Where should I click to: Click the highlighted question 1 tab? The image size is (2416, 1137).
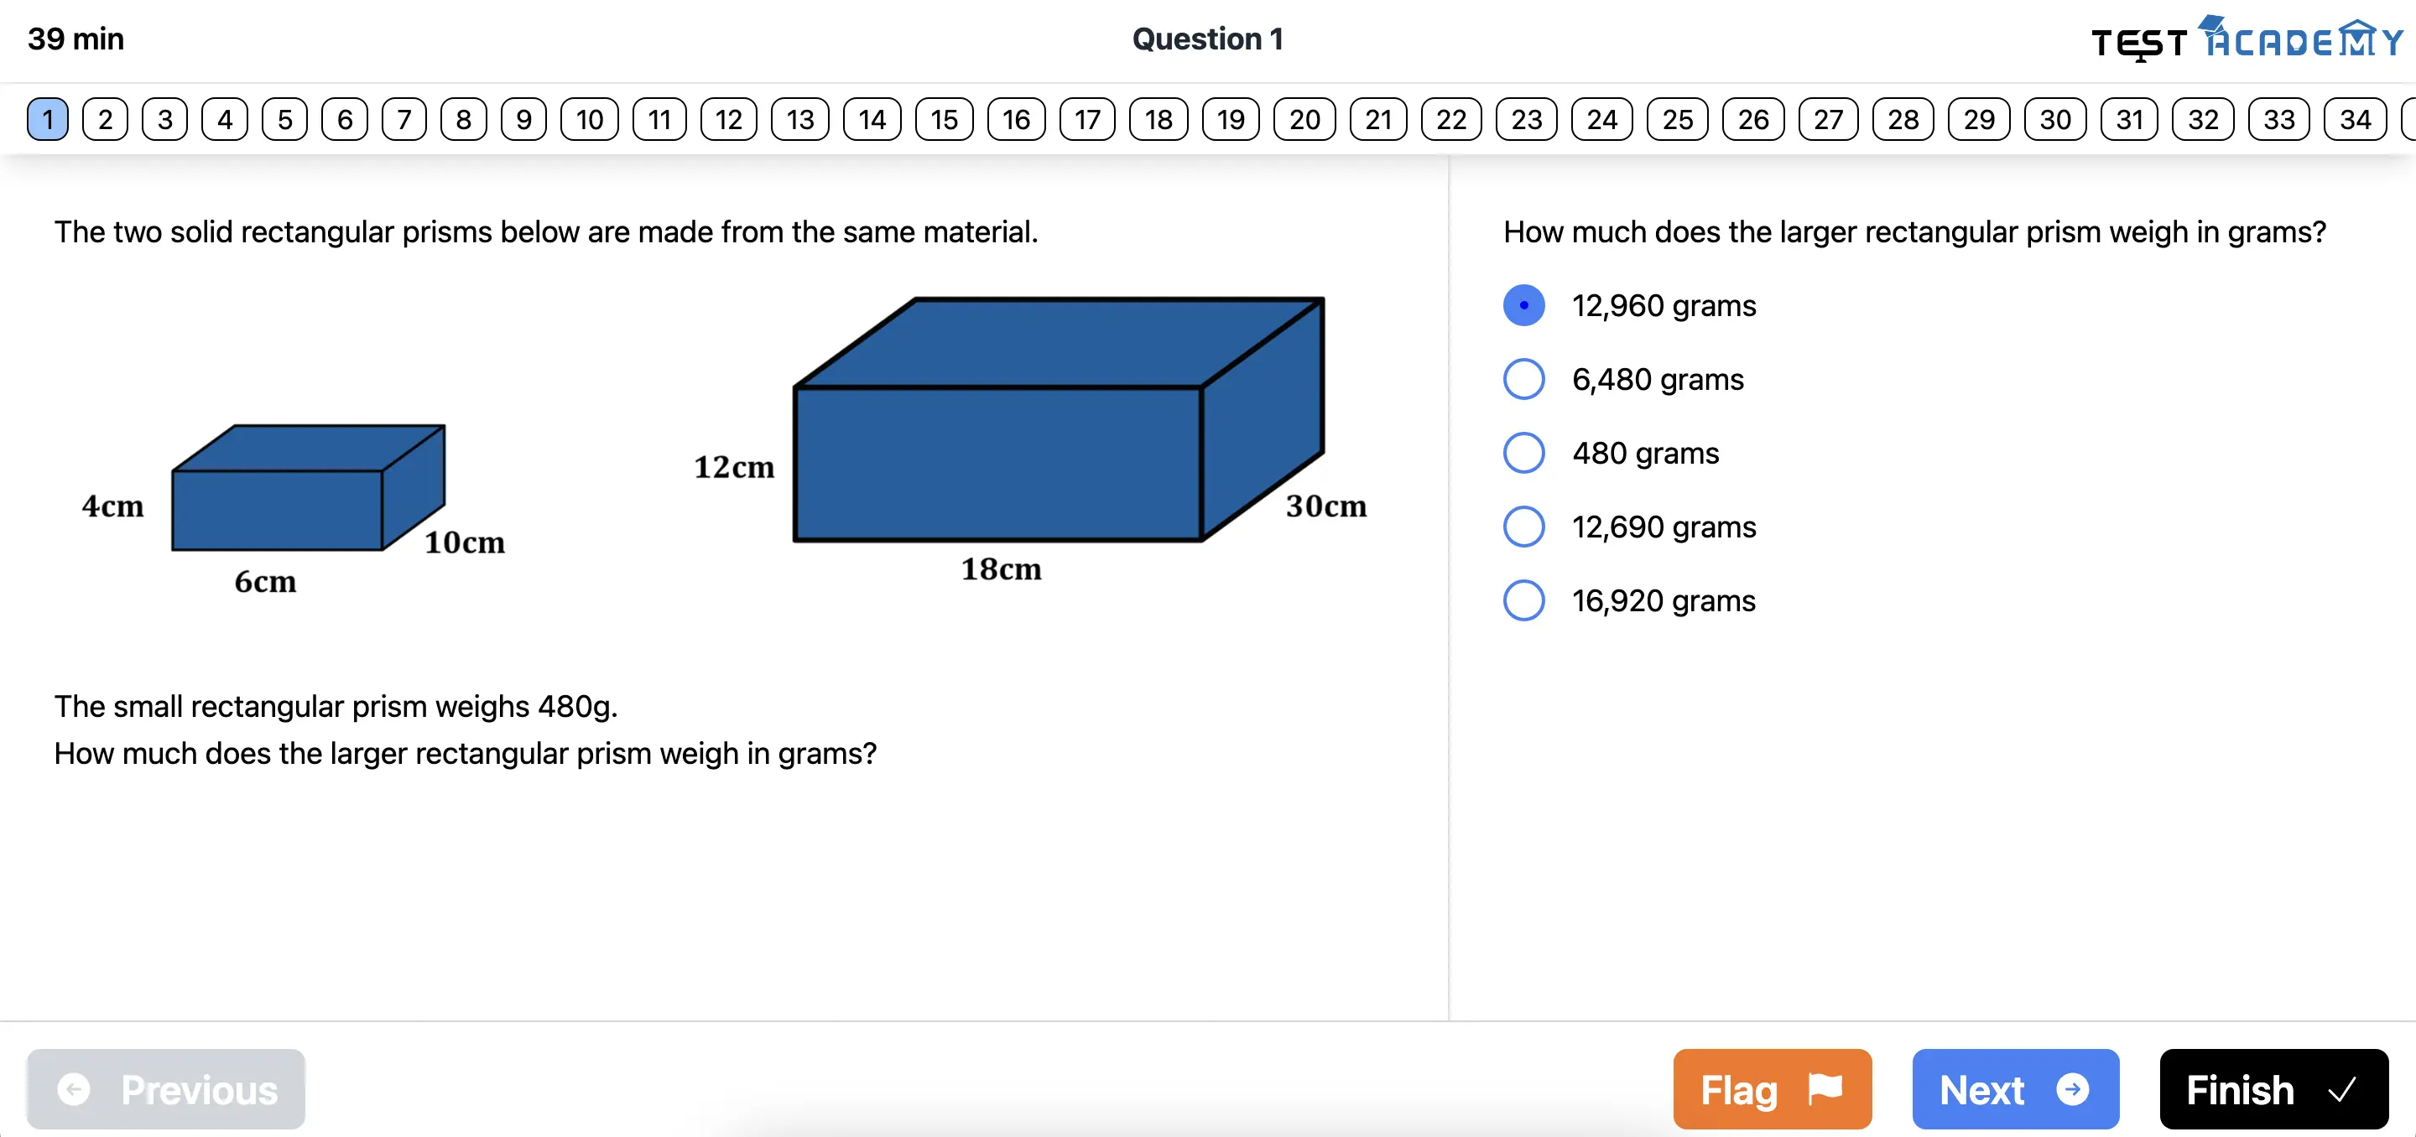coord(48,120)
